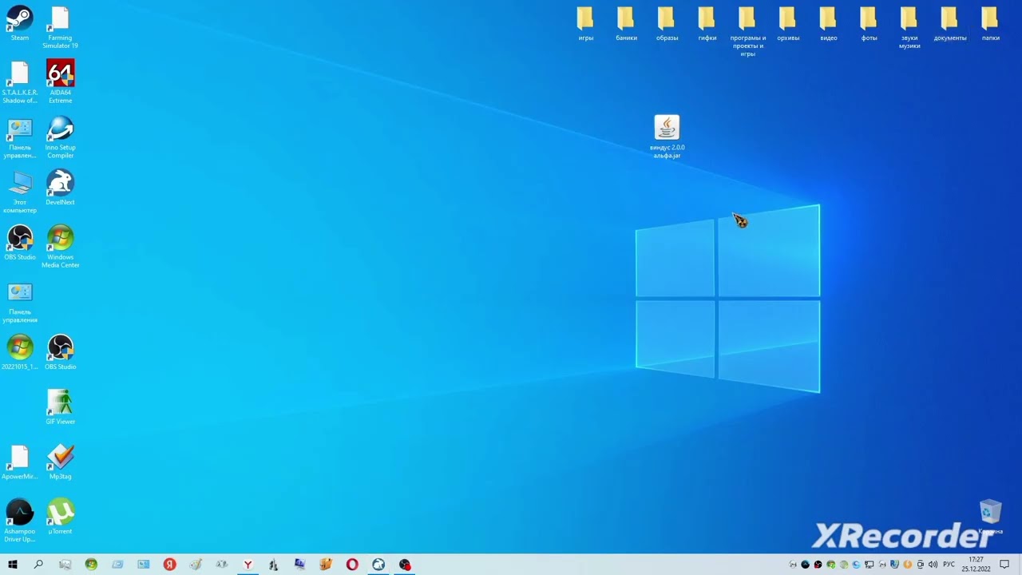
Task: Open the paint palette taskbar app
Action: click(x=196, y=565)
